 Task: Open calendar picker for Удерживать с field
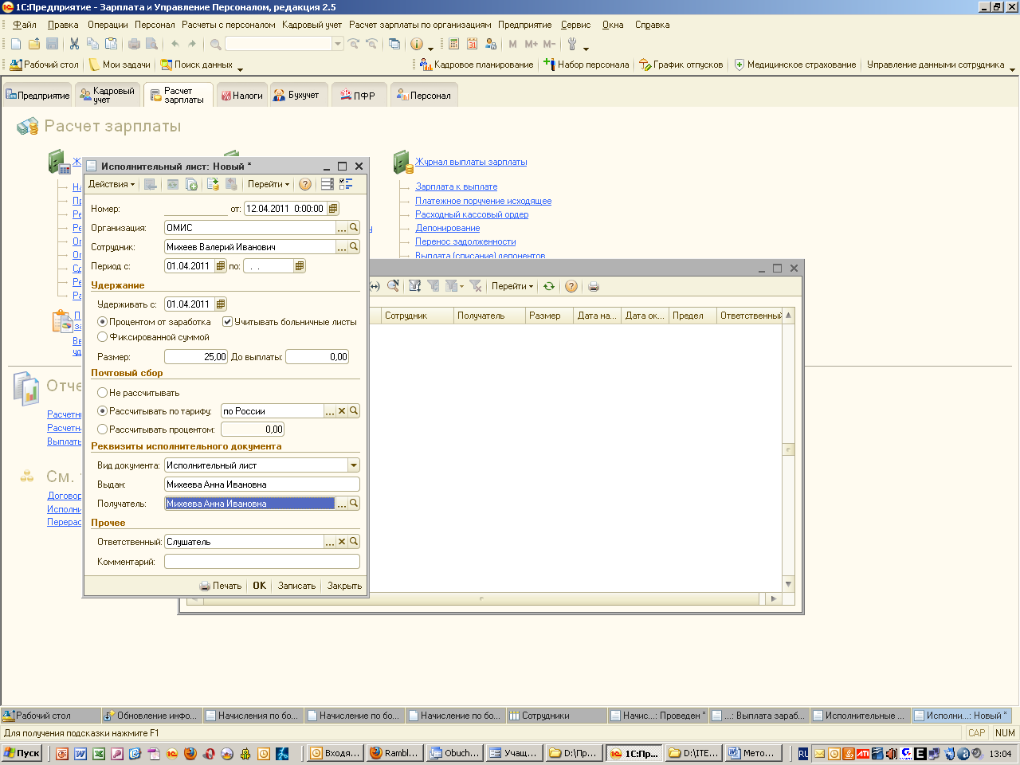(x=221, y=304)
